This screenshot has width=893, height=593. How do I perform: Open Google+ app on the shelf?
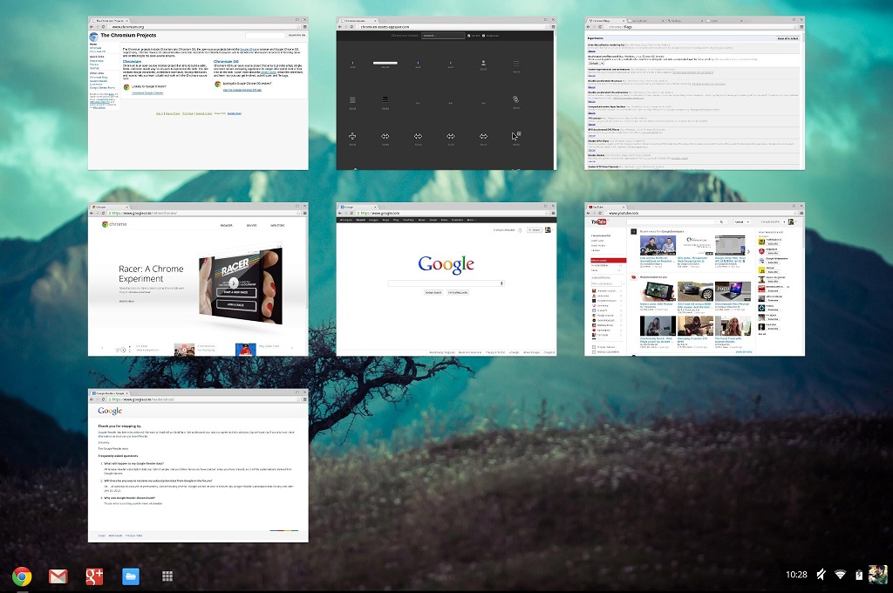(94, 576)
